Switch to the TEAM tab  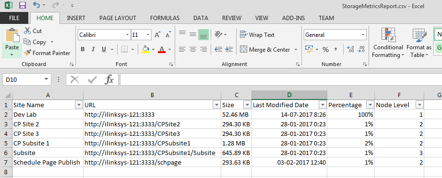tap(326, 18)
